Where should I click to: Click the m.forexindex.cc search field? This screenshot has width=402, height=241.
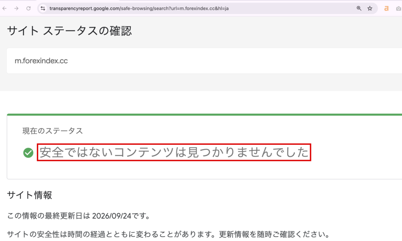coord(204,61)
